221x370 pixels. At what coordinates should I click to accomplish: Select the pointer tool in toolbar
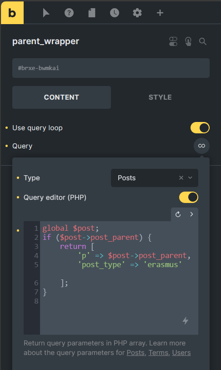click(x=46, y=13)
